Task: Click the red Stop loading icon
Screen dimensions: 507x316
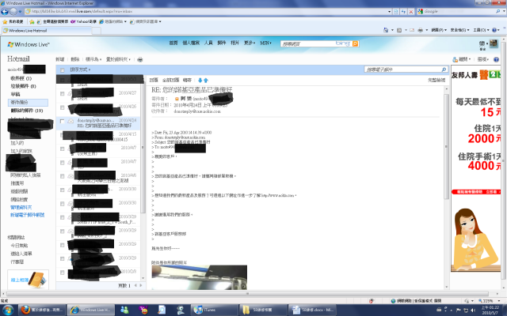Action: pyautogui.click(x=411, y=12)
